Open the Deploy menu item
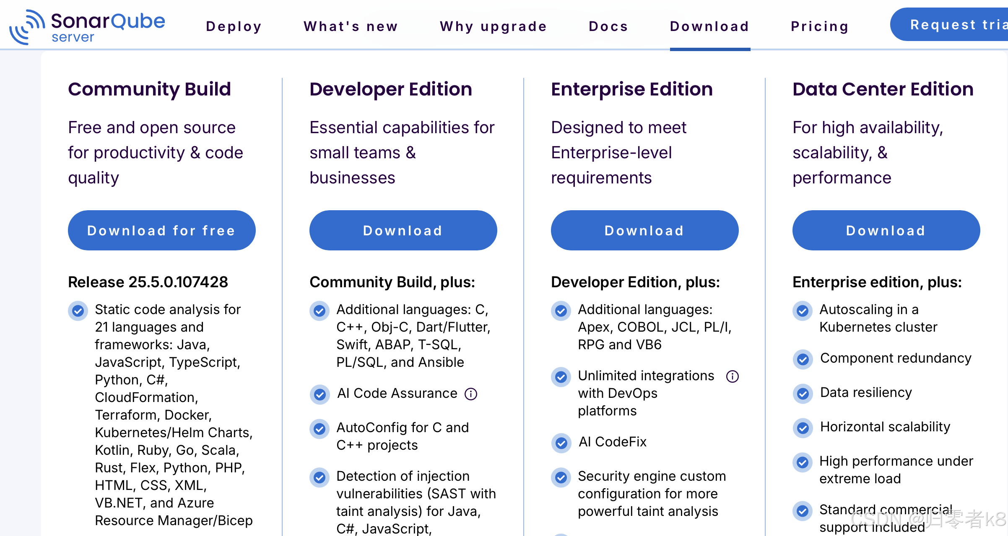This screenshot has height=536, width=1008. (234, 26)
